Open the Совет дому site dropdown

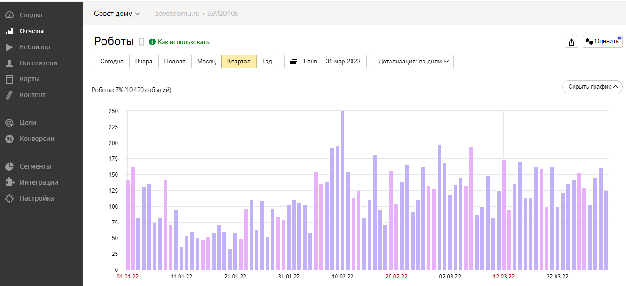[x=117, y=14]
